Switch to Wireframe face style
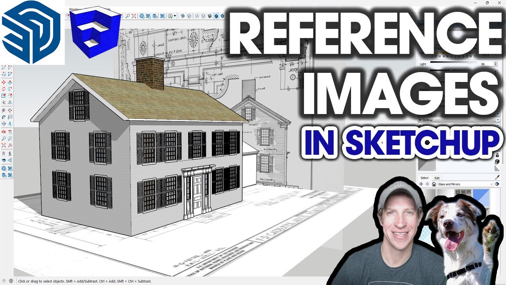The width and height of the screenshot is (506, 285). click(x=197, y=16)
